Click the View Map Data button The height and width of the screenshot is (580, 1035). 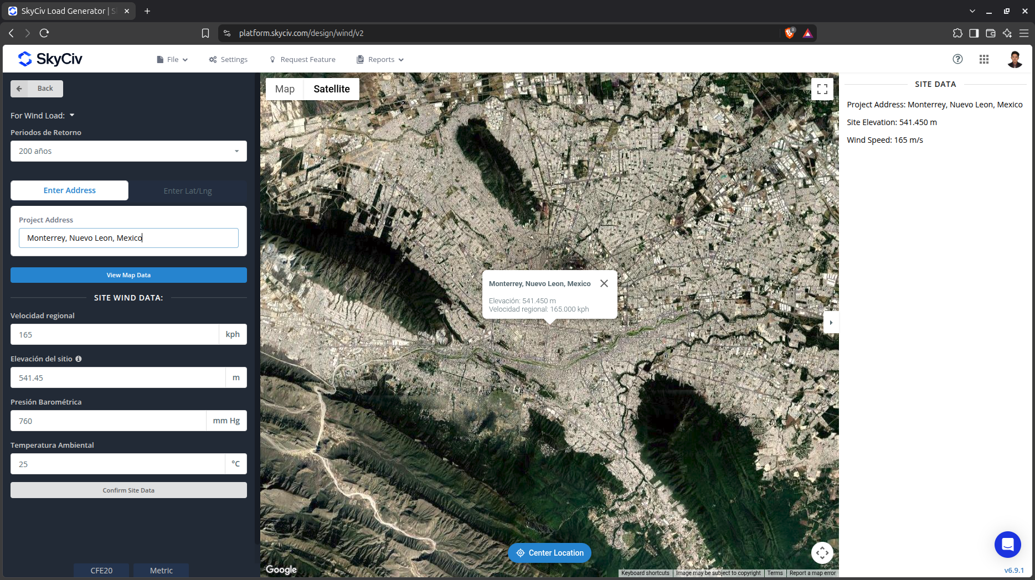[x=128, y=275]
